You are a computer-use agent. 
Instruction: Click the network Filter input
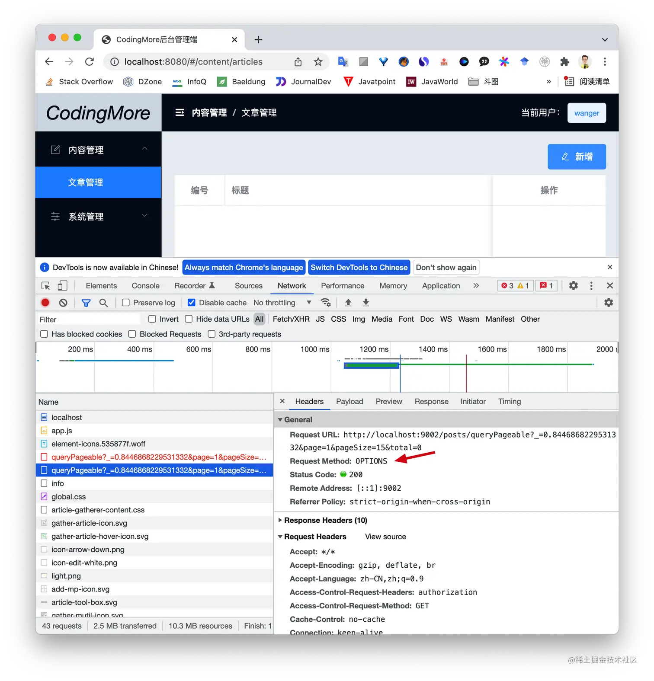89,320
